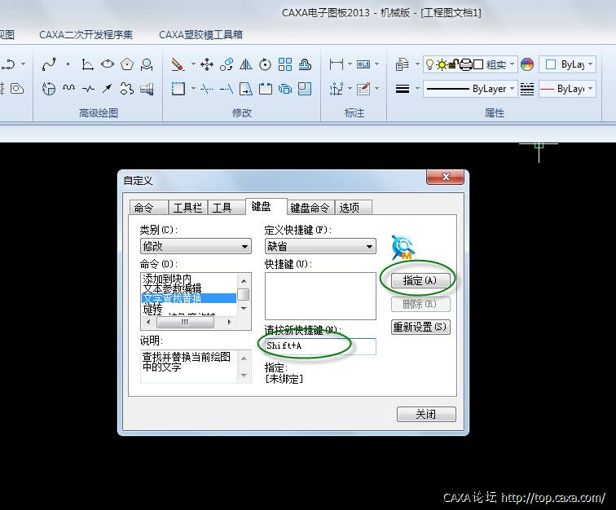Click the 重新设置(S) reset button

[420, 327]
